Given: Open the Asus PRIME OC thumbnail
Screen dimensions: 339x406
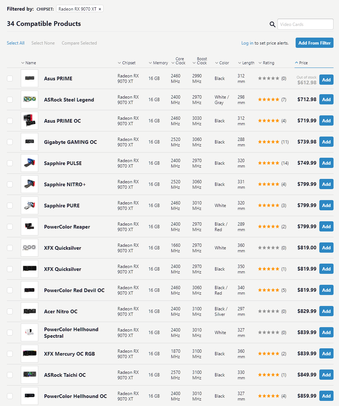Looking at the screenshot, I should click(30, 120).
